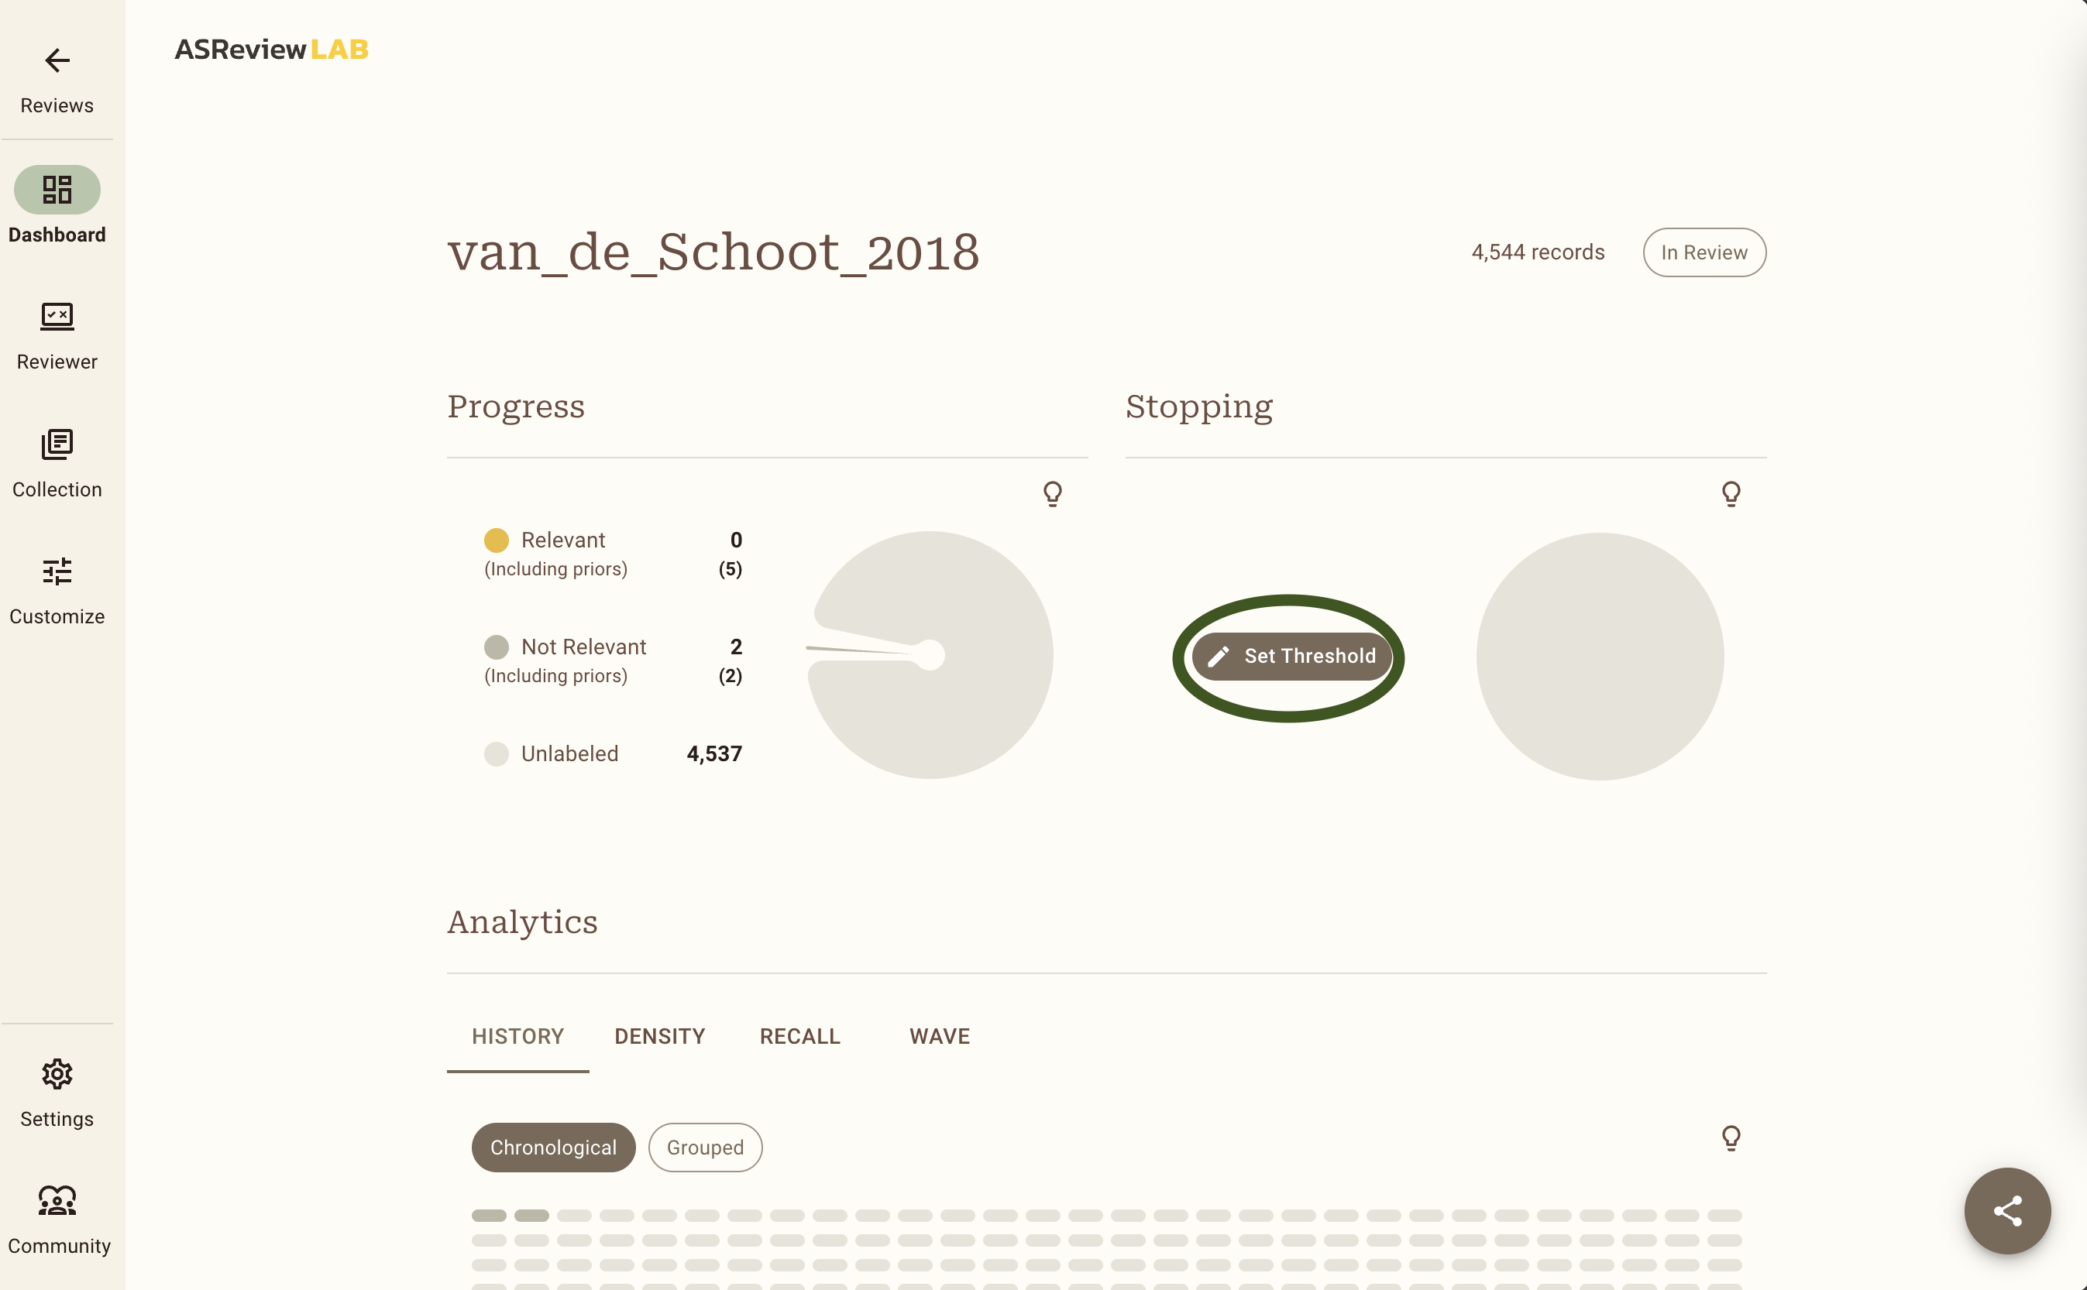Click the In Review status chip

pyautogui.click(x=1704, y=252)
